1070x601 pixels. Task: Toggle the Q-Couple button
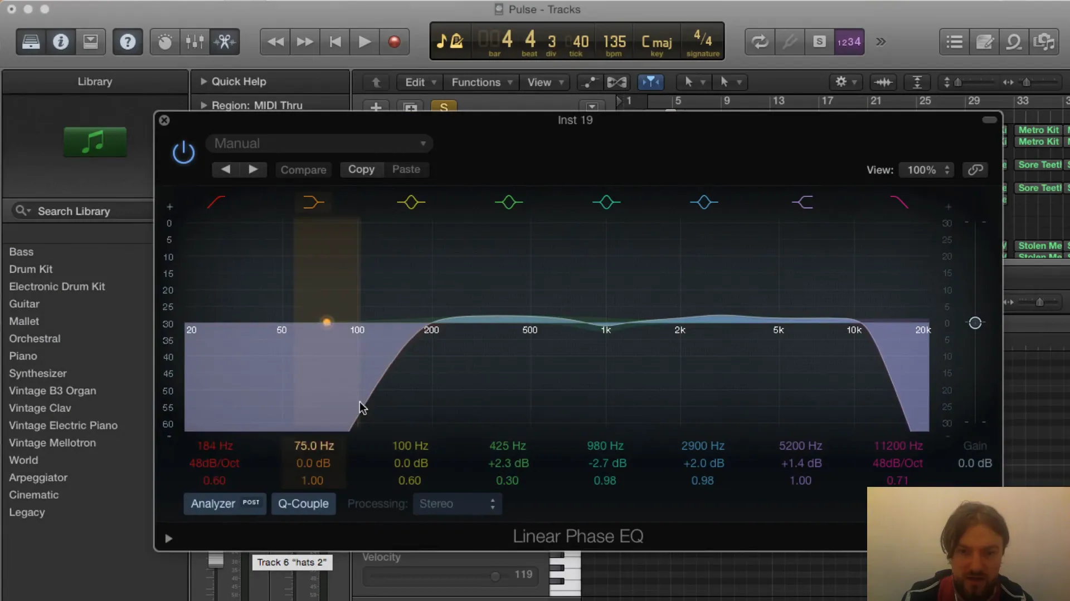point(304,504)
